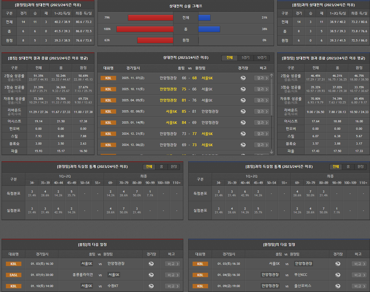
Task: Click 비교 button for 서울SK vs 수원KT
Action: 172,286
